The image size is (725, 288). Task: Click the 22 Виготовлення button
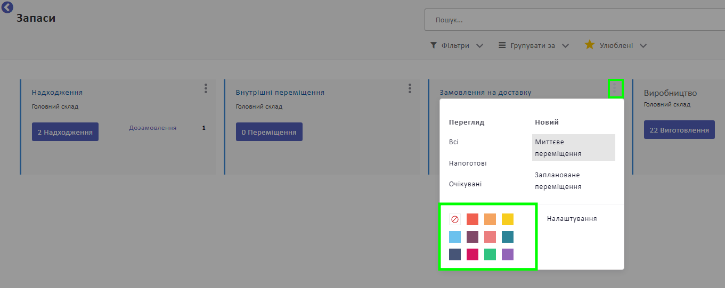pyautogui.click(x=679, y=130)
